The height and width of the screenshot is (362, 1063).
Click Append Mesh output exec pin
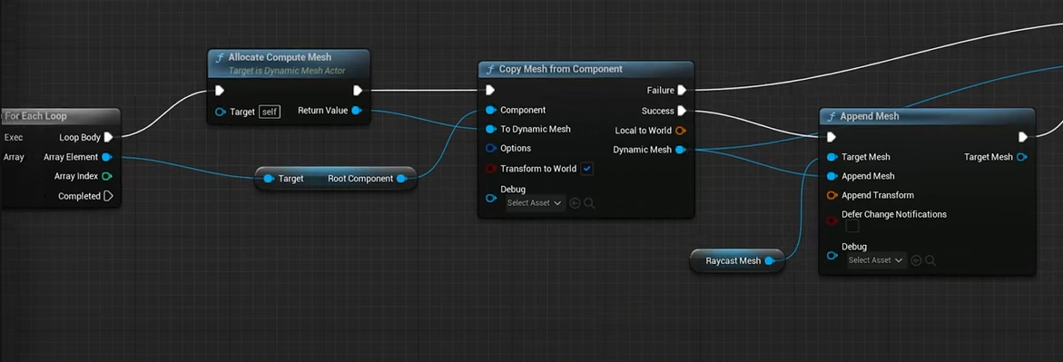pos(1023,137)
